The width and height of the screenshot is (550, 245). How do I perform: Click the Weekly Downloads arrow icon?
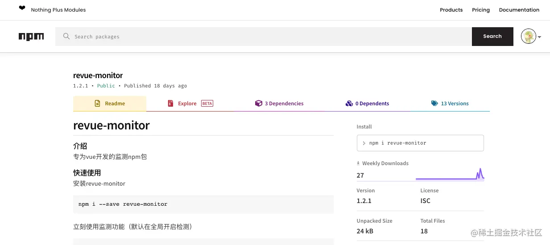pyautogui.click(x=358, y=163)
